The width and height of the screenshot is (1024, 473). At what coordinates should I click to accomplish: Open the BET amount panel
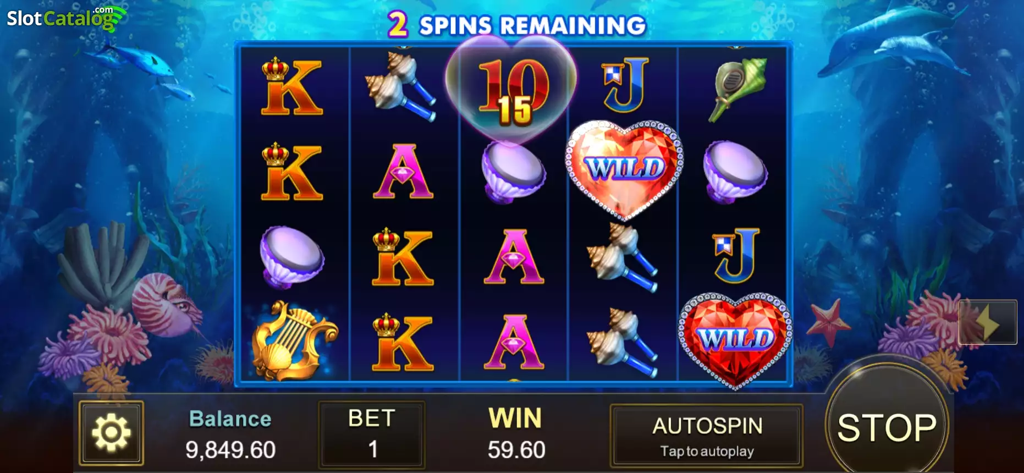[372, 434]
